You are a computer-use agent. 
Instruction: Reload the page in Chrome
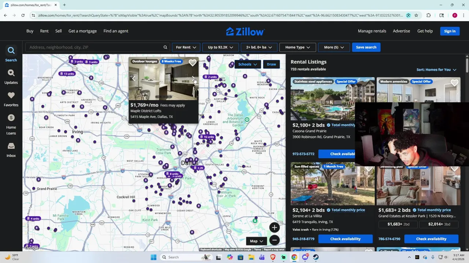tap(23, 15)
